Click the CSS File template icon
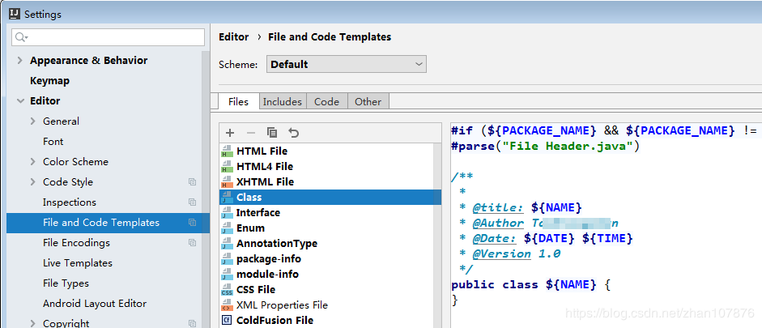 click(227, 290)
